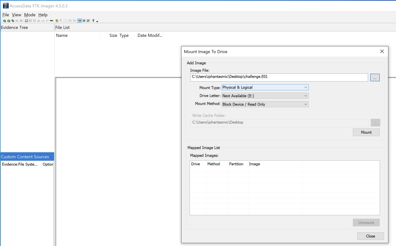Image resolution: width=396 pixels, height=246 pixels.
Task: Click the Image column header in Mapped Images
Action: pos(275,164)
